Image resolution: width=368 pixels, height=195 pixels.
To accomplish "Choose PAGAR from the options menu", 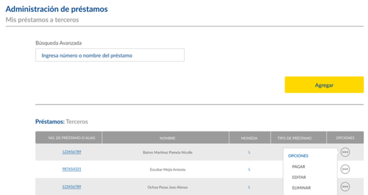I will [x=299, y=167].
